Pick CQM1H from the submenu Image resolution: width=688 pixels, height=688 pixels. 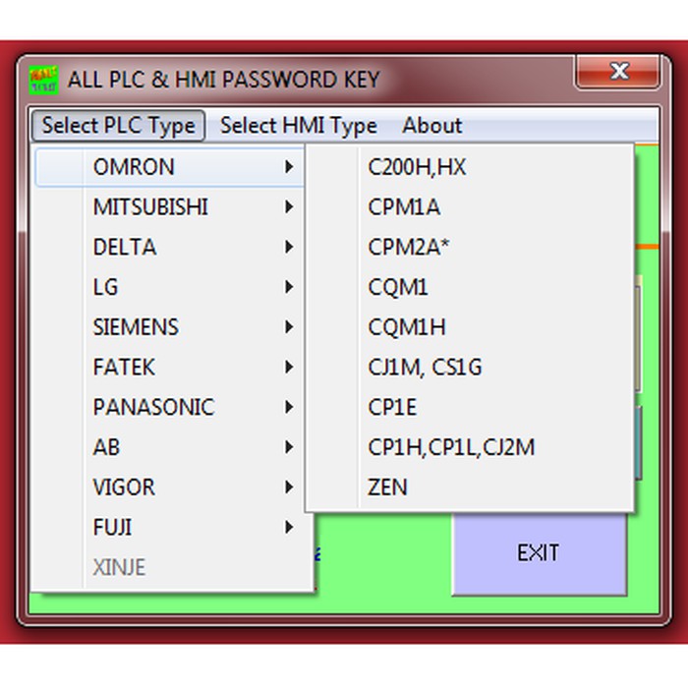[470, 327]
